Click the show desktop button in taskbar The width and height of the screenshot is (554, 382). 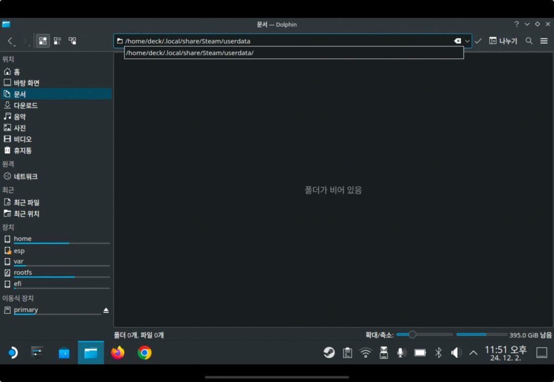tap(542, 353)
